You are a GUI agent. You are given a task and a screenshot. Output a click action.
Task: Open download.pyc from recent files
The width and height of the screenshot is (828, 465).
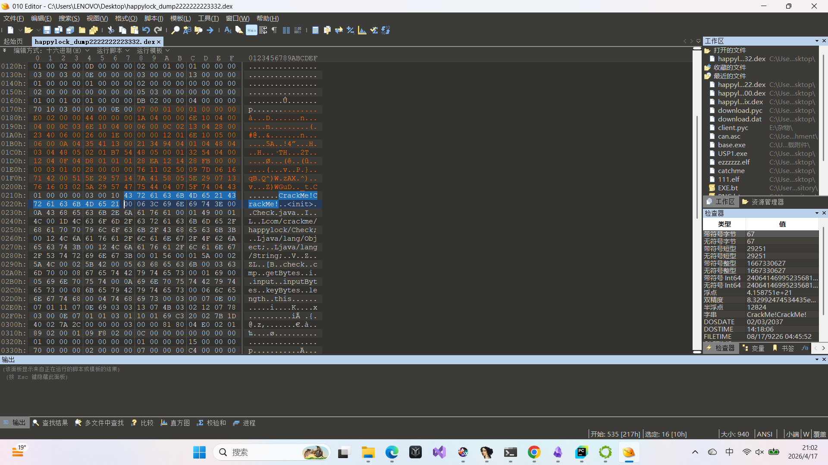coord(740,111)
